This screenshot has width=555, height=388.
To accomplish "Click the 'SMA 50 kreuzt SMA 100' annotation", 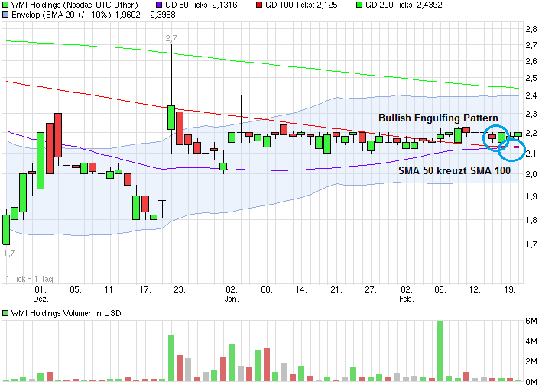I will (x=455, y=170).
